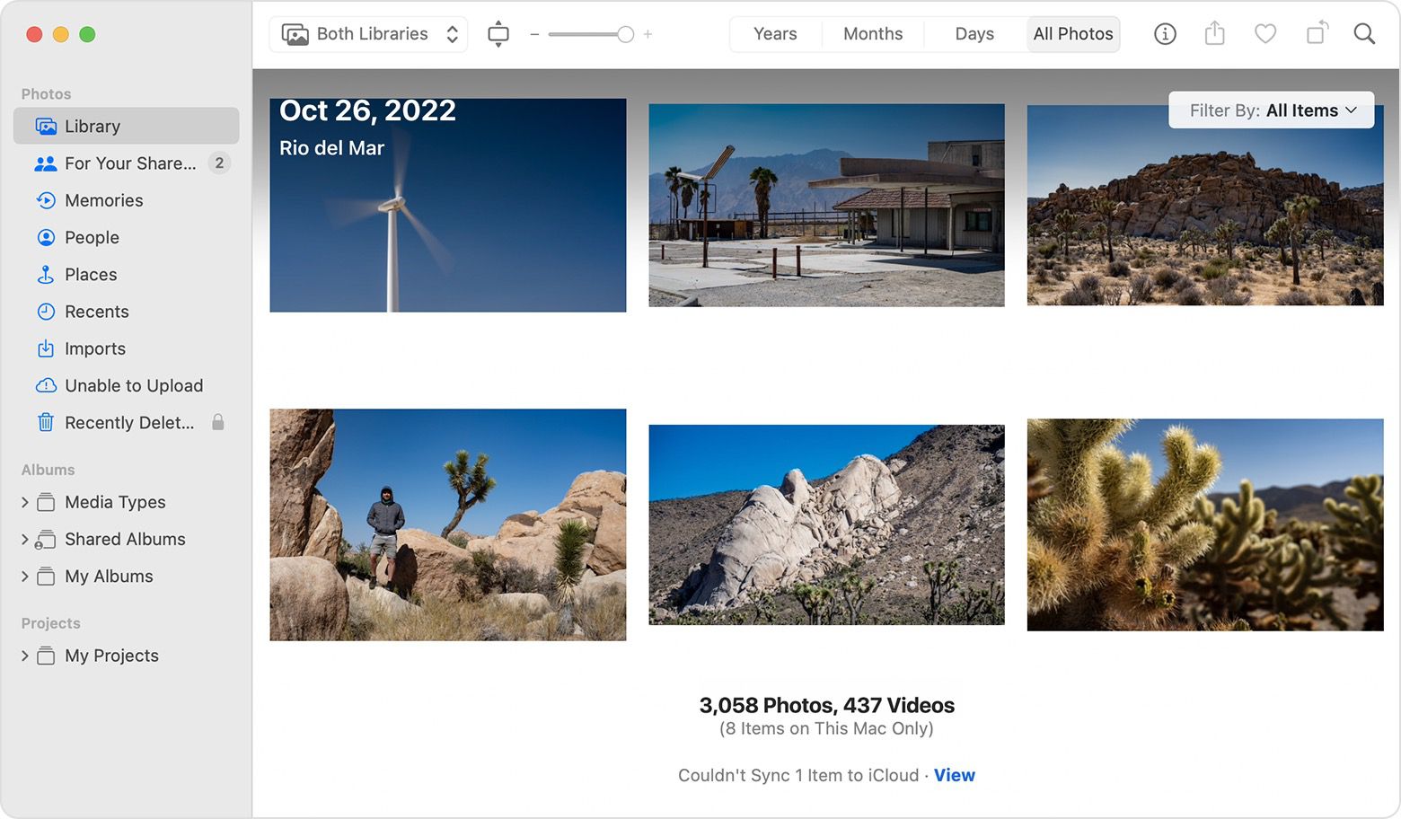
Task: Click the aspect ratio zoom icon next to the slider
Action: pos(498,33)
